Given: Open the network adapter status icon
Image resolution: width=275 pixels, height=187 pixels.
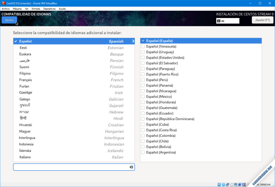Looking at the screenshot, I should 227,185.
